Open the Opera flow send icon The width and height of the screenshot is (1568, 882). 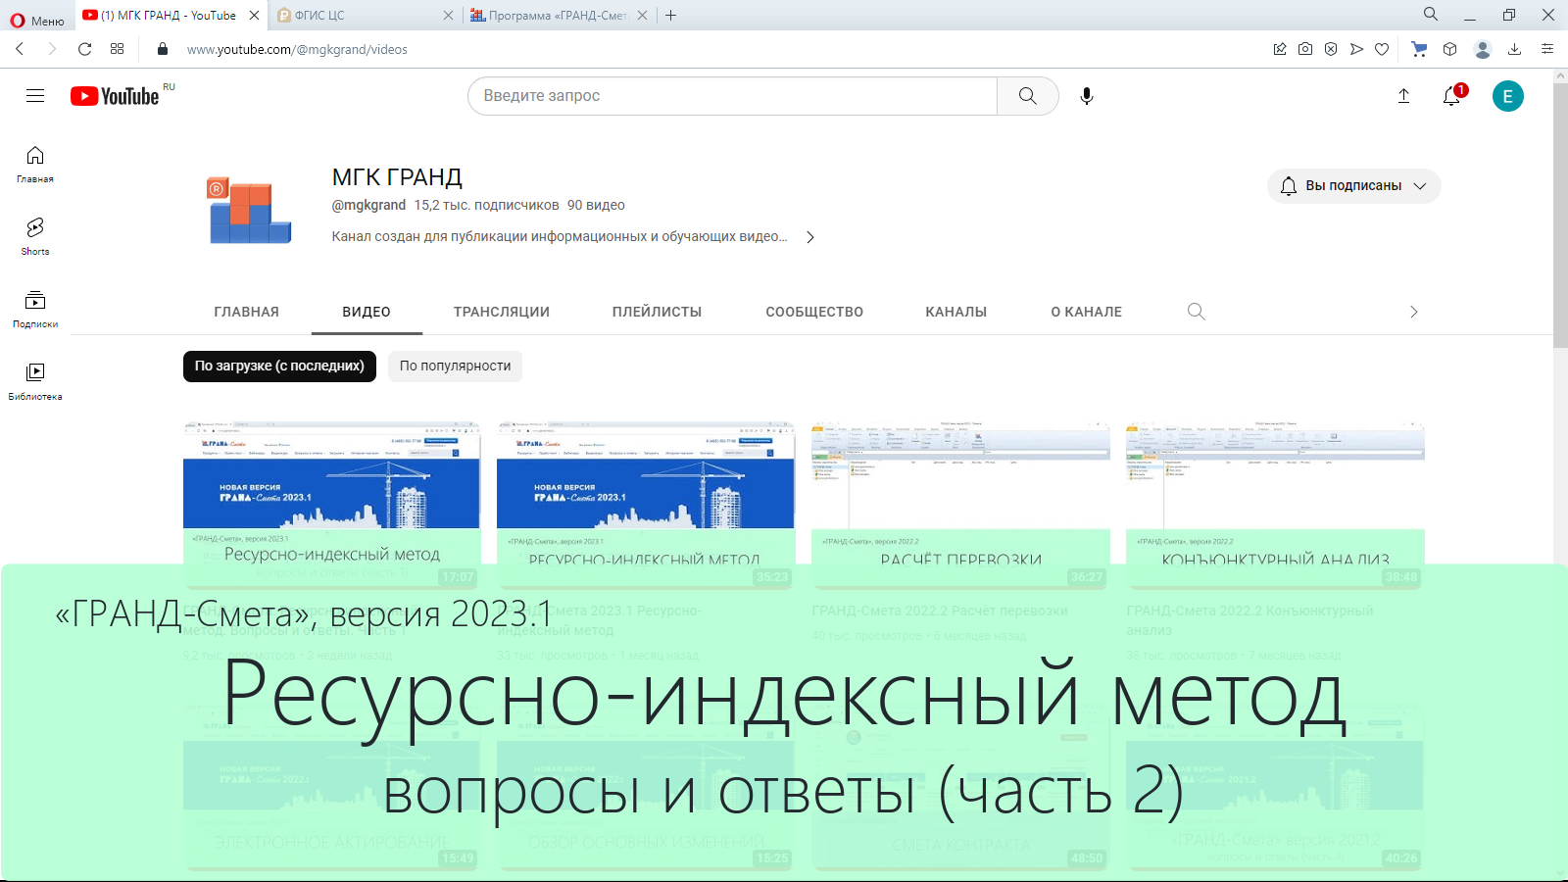coord(1356,49)
